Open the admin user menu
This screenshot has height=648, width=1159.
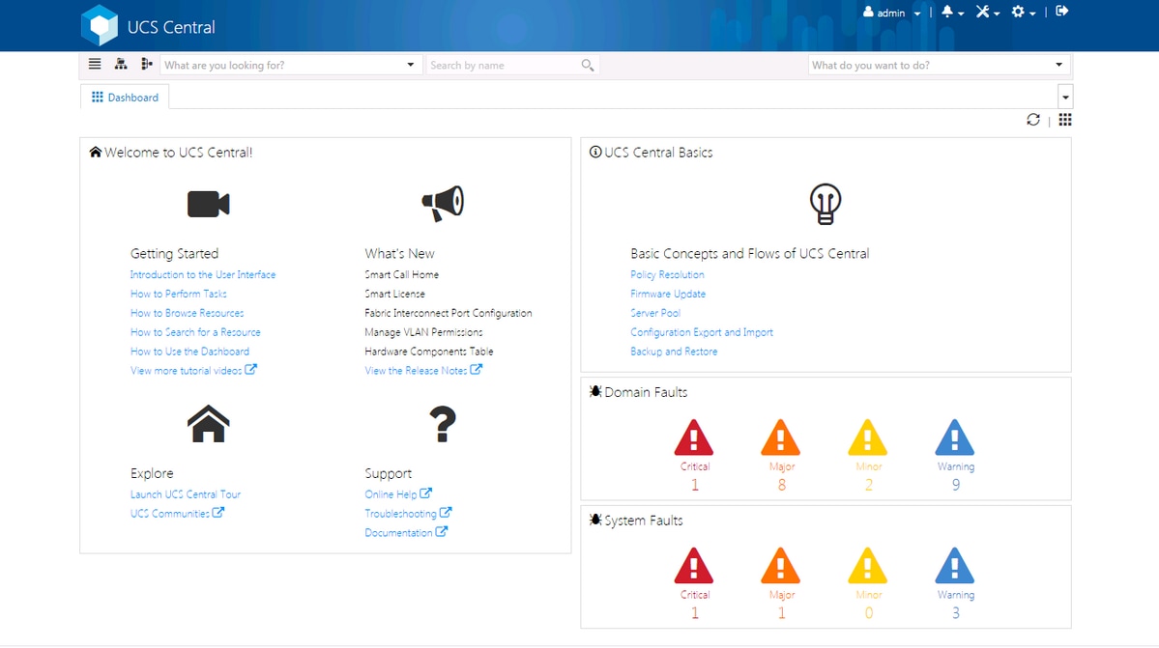click(x=891, y=13)
